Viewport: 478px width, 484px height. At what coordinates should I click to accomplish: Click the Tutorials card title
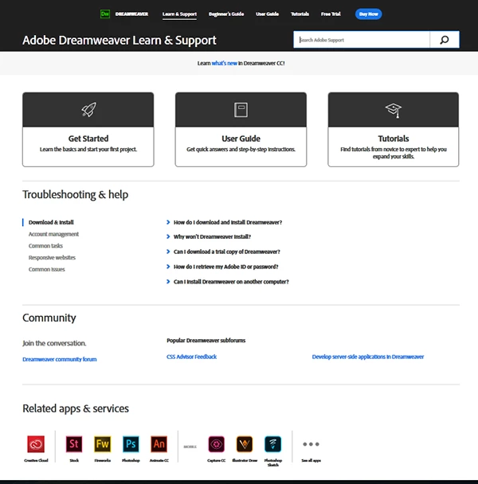pyautogui.click(x=394, y=139)
